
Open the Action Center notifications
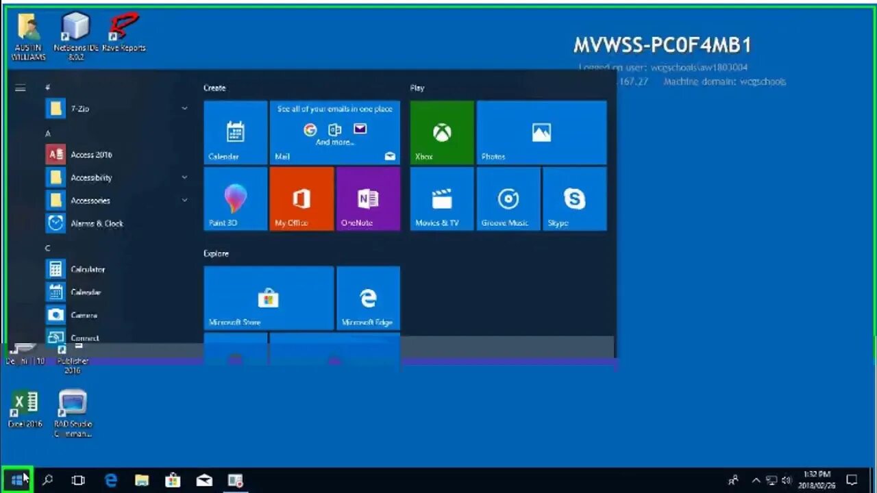pos(852,480)
